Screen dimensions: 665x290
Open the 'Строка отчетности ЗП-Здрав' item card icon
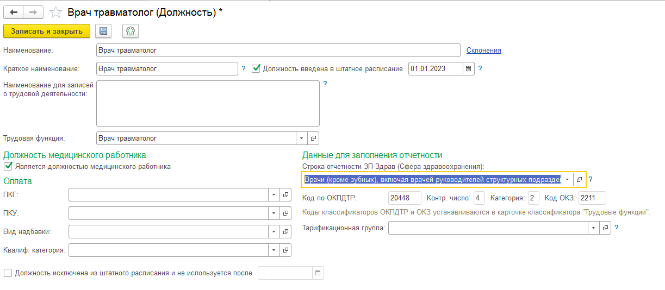click(579, 179)
